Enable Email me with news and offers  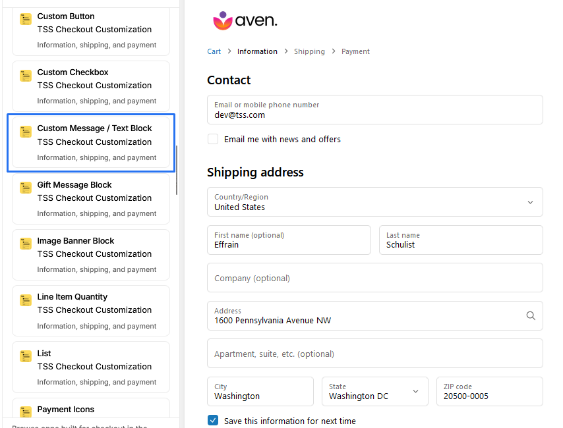(x=213, y=139)
